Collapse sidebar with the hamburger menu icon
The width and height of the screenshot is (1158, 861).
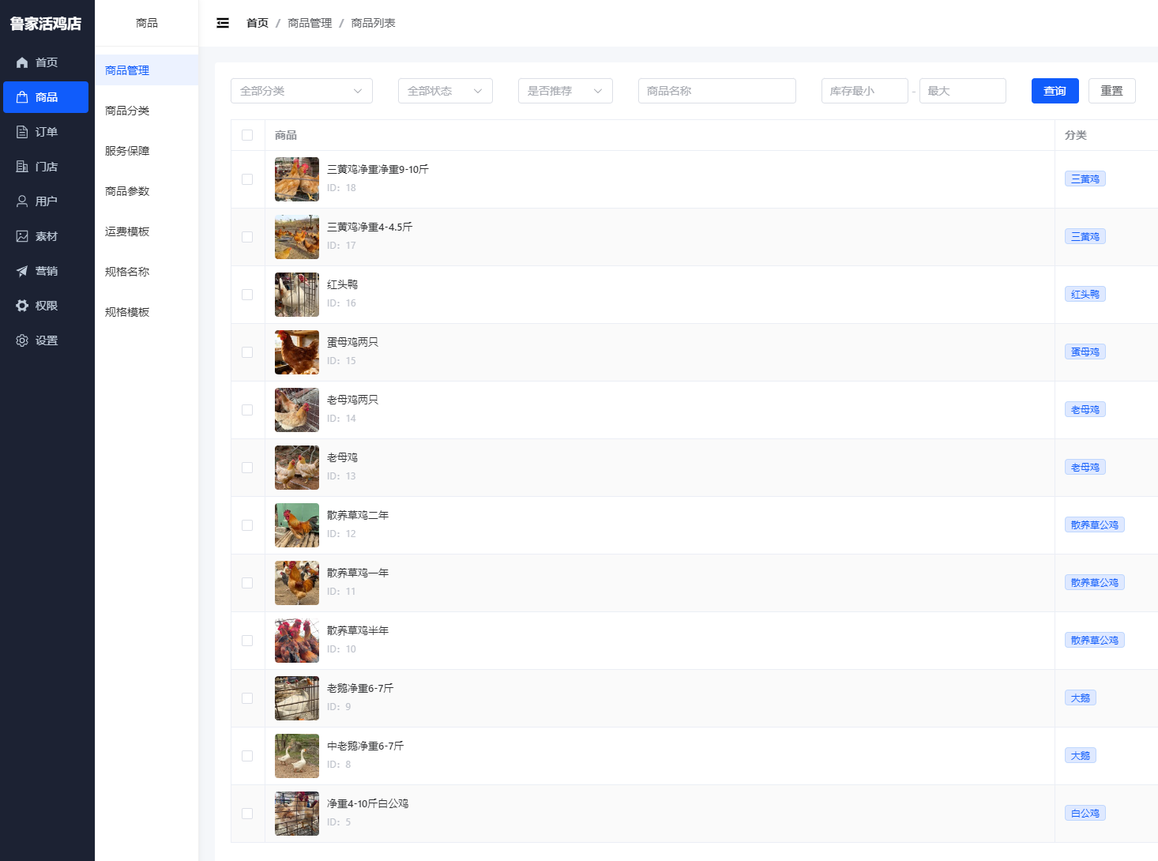coord(223,23)
